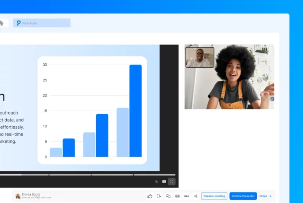Click the slide progress bar
The height and width of the screenshot is (203, 303).
point(87,175)
